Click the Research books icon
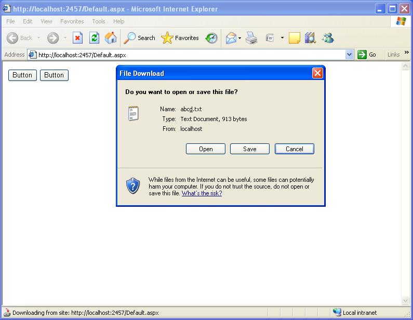This screenshot has height=320, width=413. coord(310,38)
